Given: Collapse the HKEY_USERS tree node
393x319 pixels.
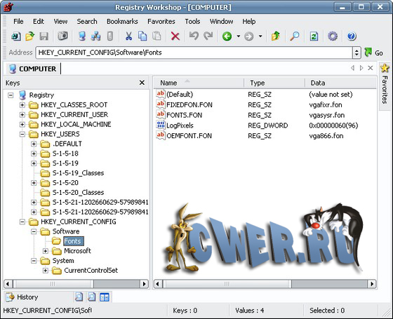Looking at the screenshot, I should pos(22,134).
